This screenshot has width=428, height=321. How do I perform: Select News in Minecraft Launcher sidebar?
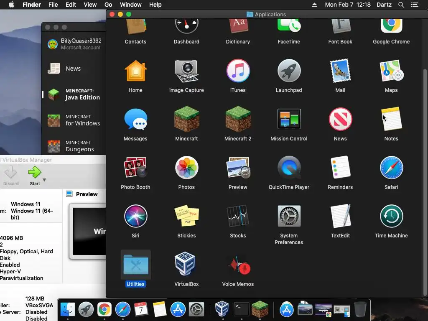74,69
